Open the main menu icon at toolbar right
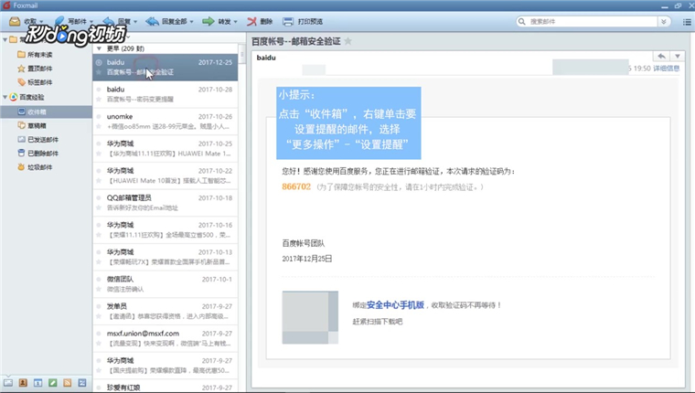The height and width of the screenshot is (393, 695). pyautogui.click(x=687, y=22)
